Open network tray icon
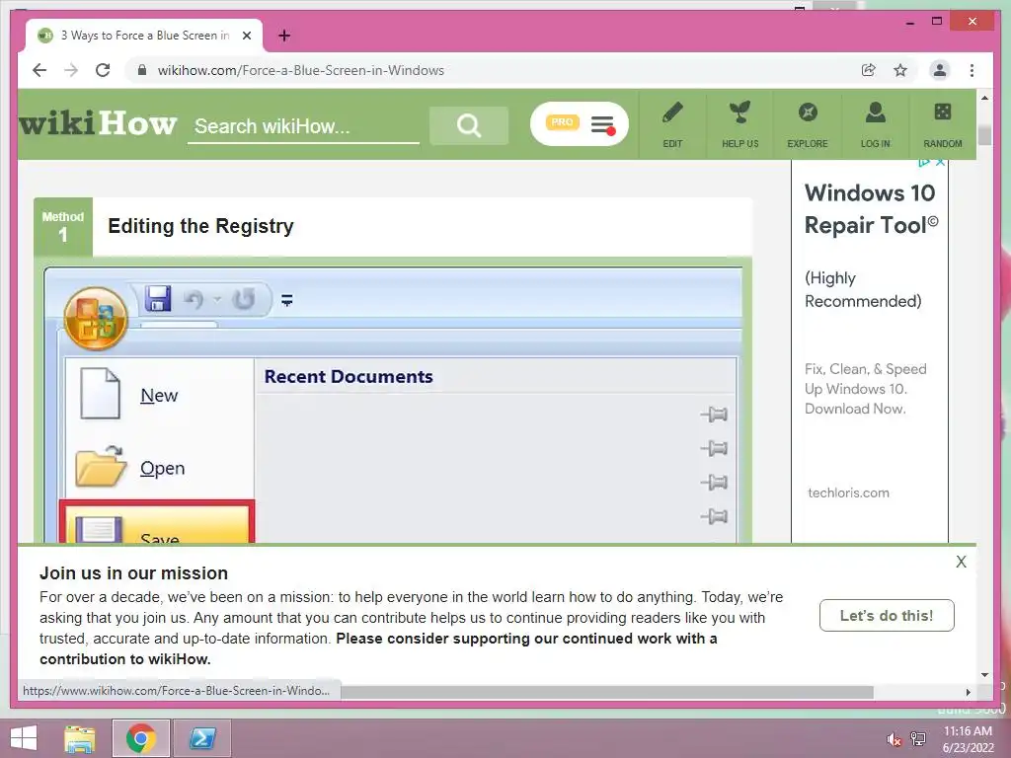 (917, 739)
